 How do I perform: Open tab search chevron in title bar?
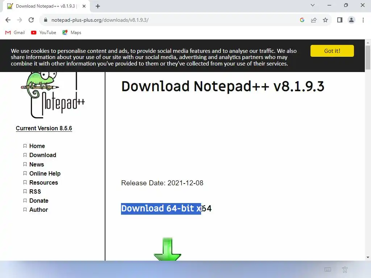pyautogui.click(x=313, y=5)
